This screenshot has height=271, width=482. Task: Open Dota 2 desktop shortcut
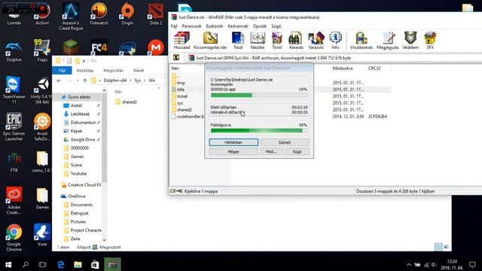pos(156,14)
